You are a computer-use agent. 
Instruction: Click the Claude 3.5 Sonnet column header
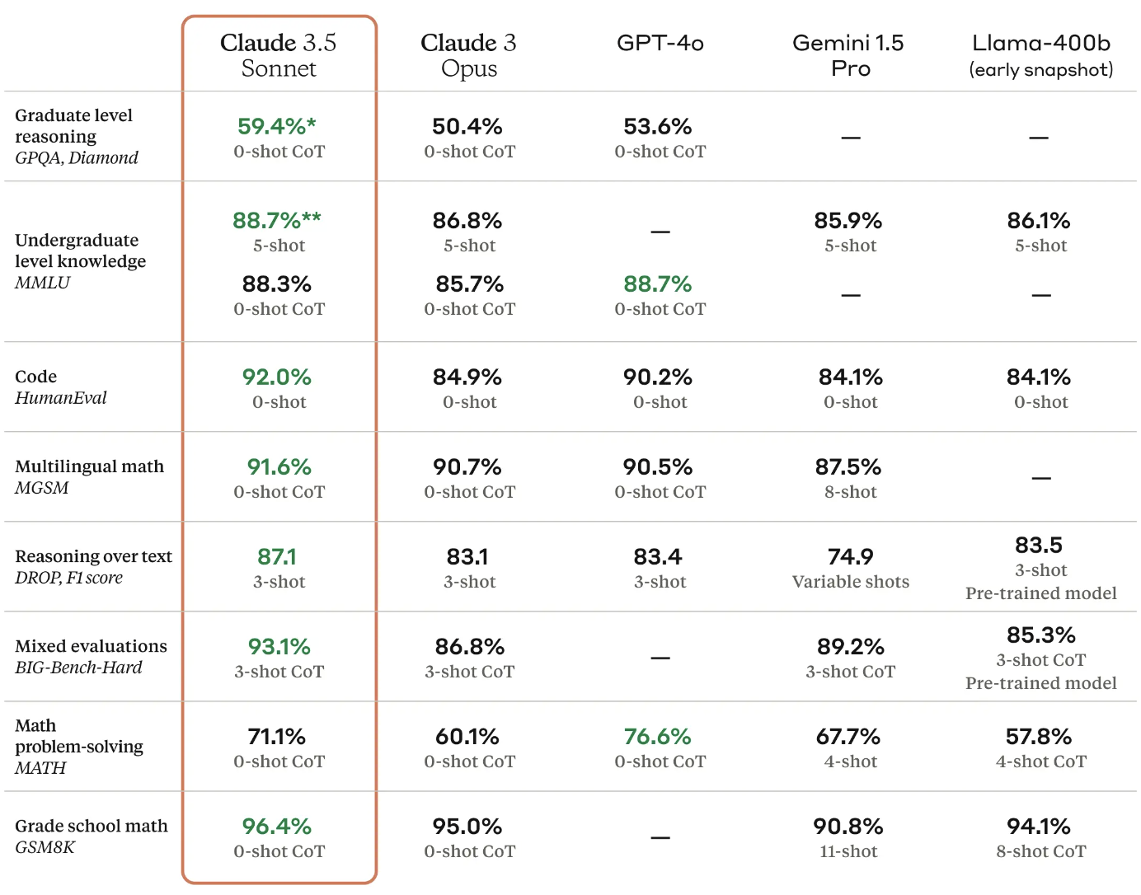(x=279, y=55)
